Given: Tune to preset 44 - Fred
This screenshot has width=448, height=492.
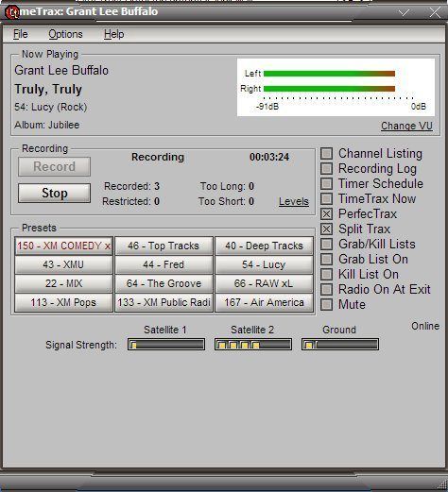Looking at the screenshot, I should [x=164, y=264].
